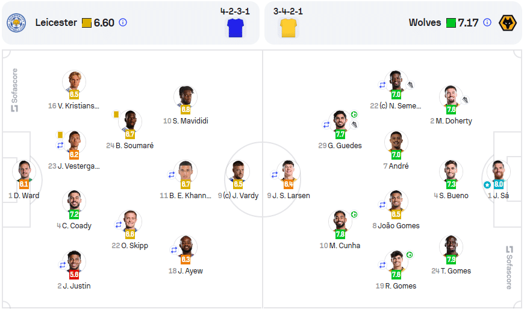Click the yellow card beside B. Soumaré

pyautogui.click(x=116, y=114)
